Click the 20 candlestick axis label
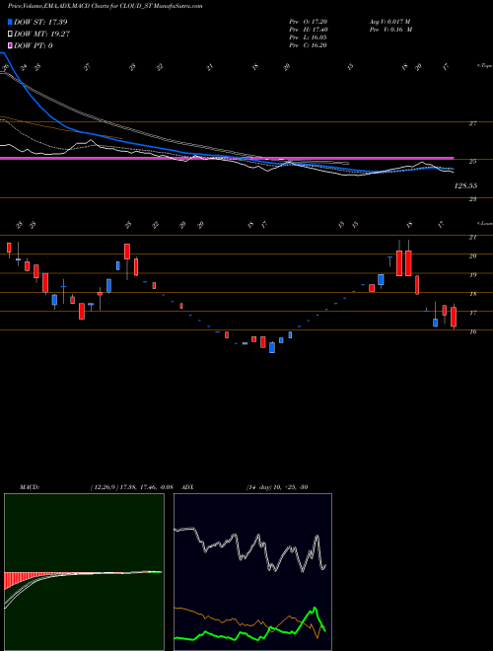 (472, 256)
